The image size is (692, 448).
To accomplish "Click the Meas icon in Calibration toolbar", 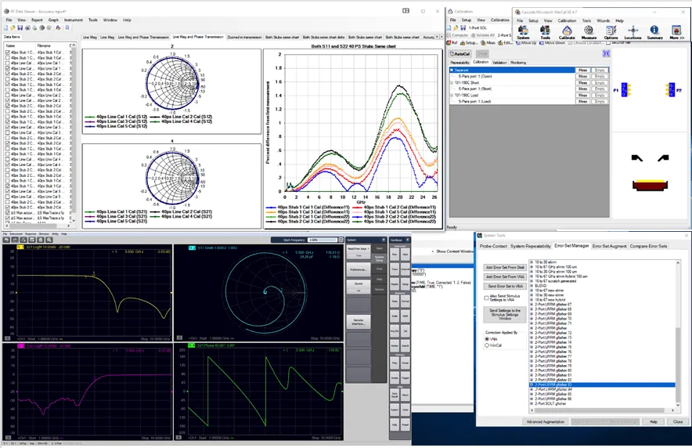I will point(488,43).
